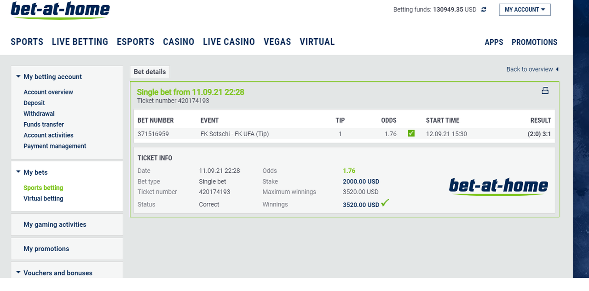Select Sports betting under My bets
Viewport: 589px width, 291px height.
(43, 188)
